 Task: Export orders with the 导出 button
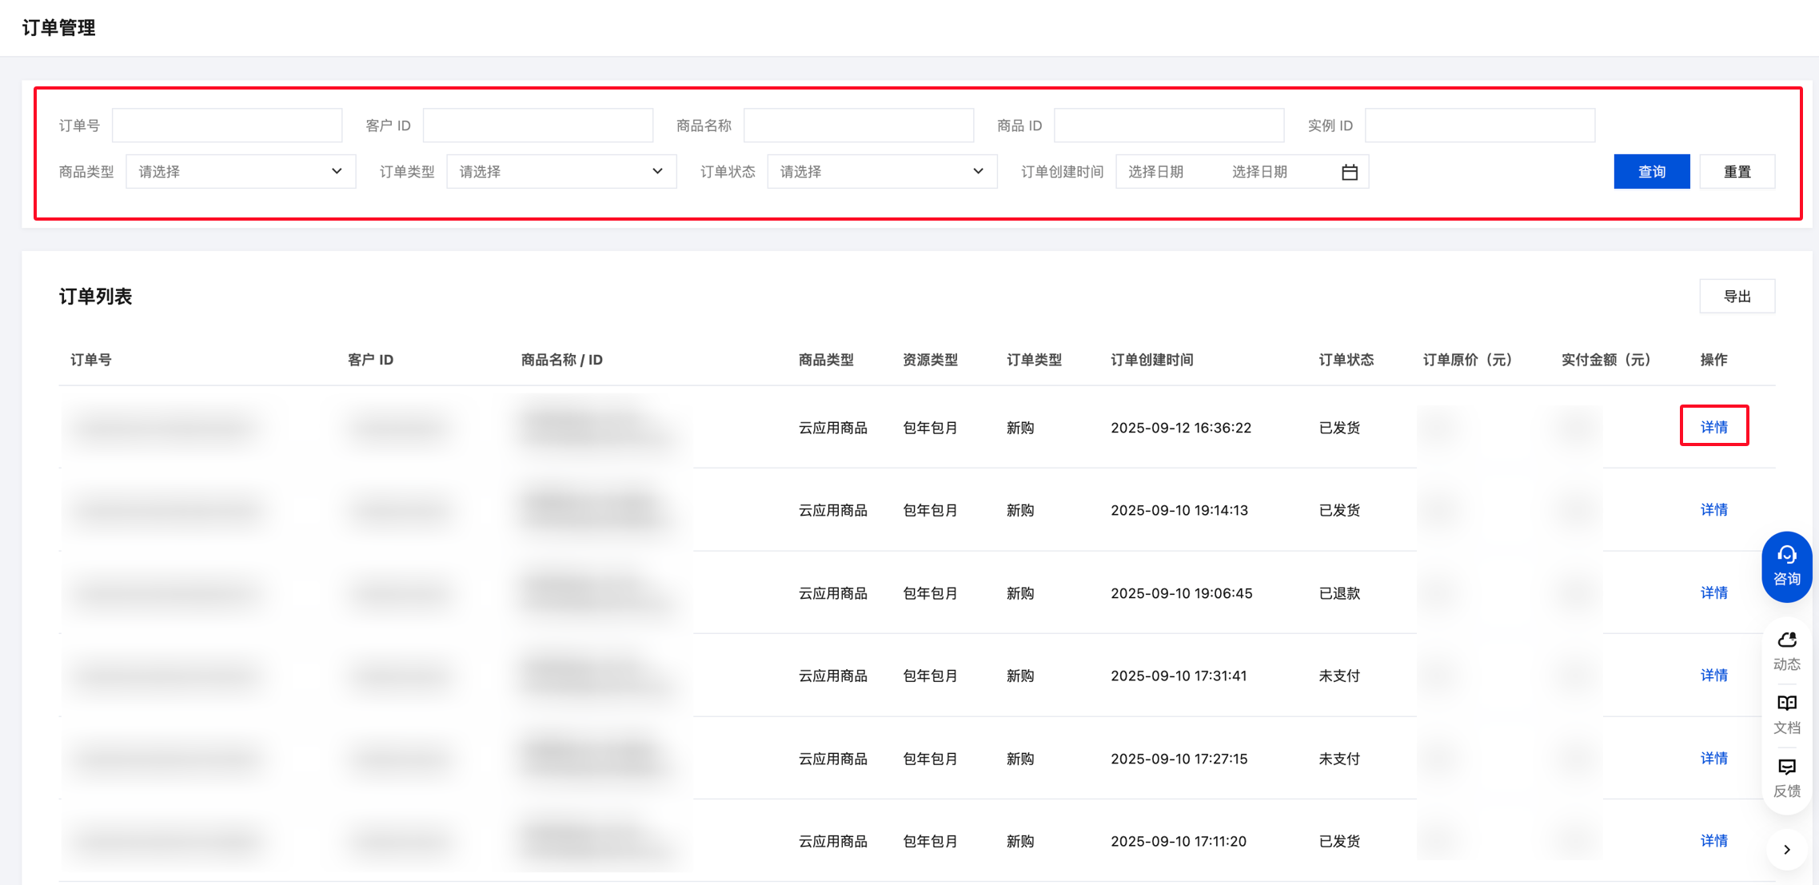click(x=1737, y=297)
